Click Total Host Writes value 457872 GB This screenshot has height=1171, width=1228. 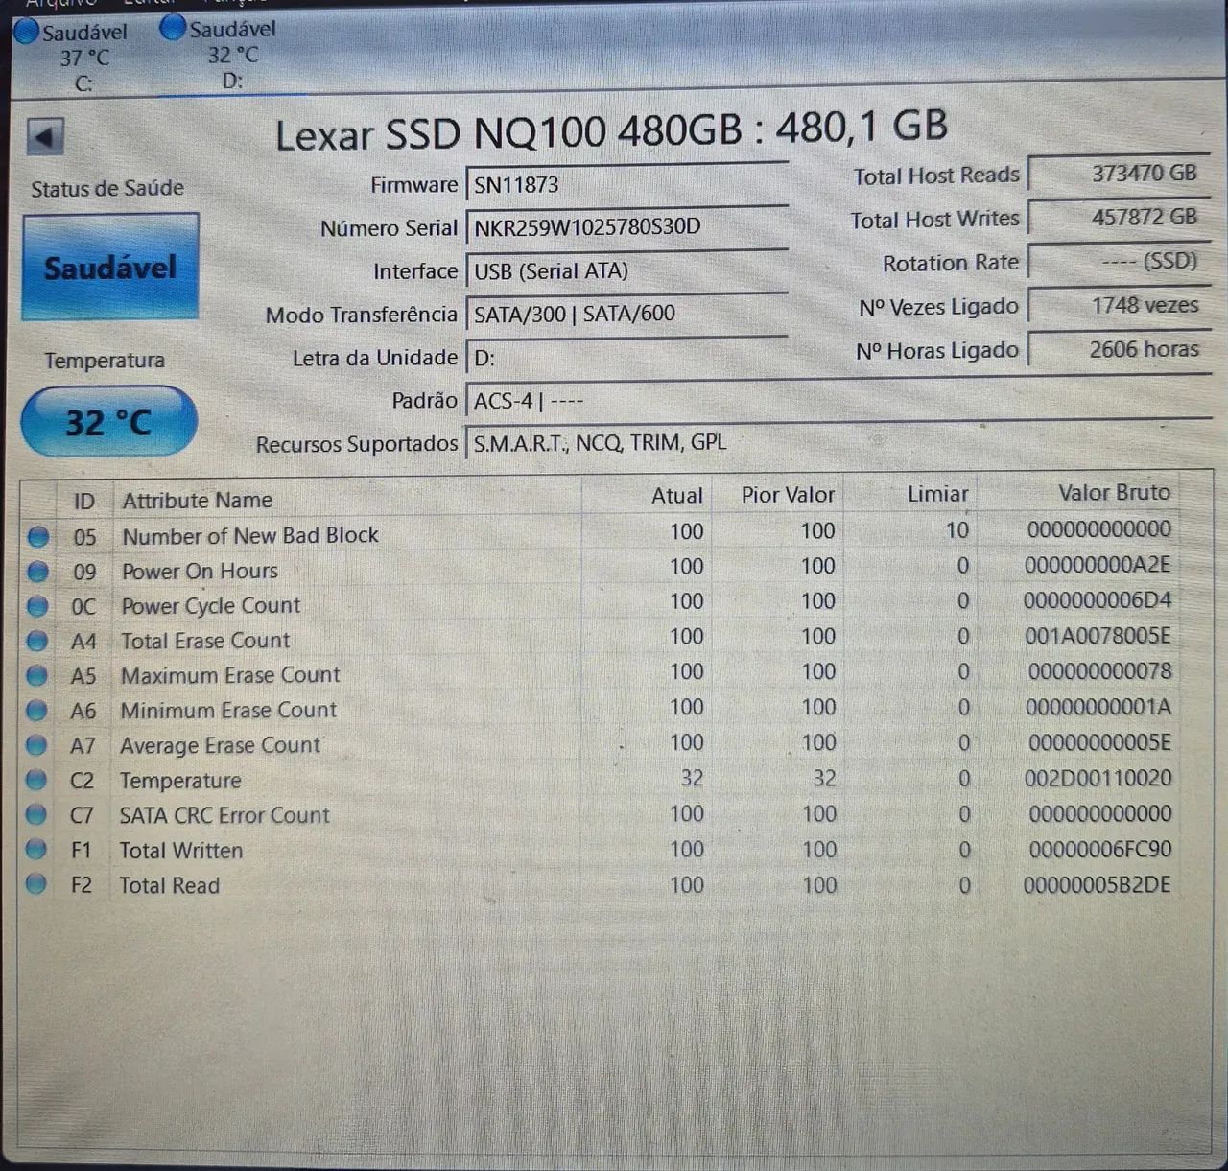(1118, 218)
